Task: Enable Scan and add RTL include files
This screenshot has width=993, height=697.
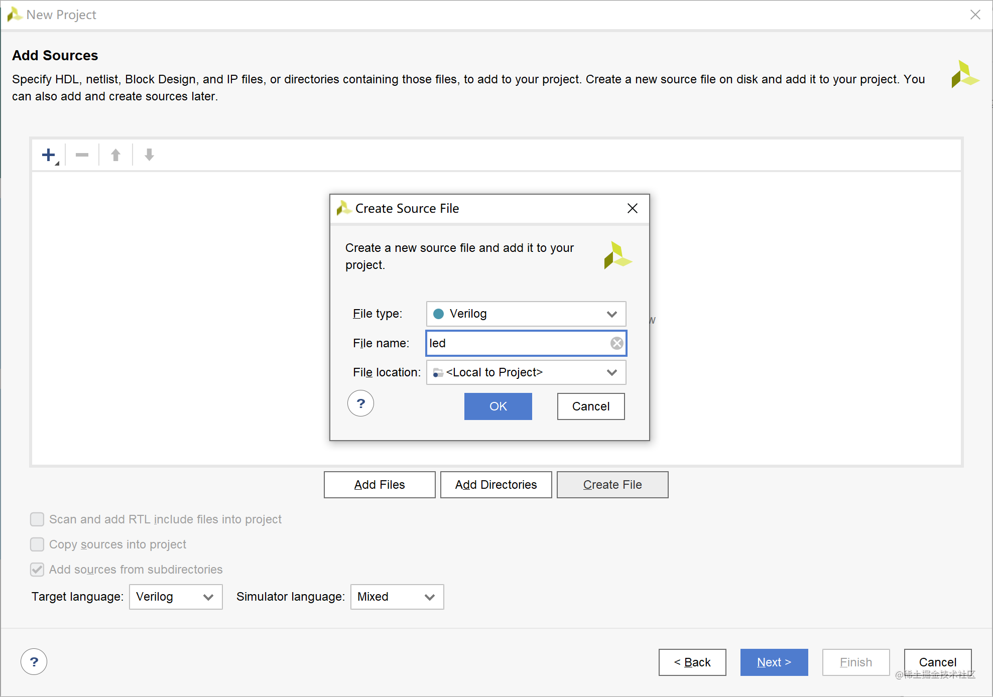Action: click(x=37, y=519)
